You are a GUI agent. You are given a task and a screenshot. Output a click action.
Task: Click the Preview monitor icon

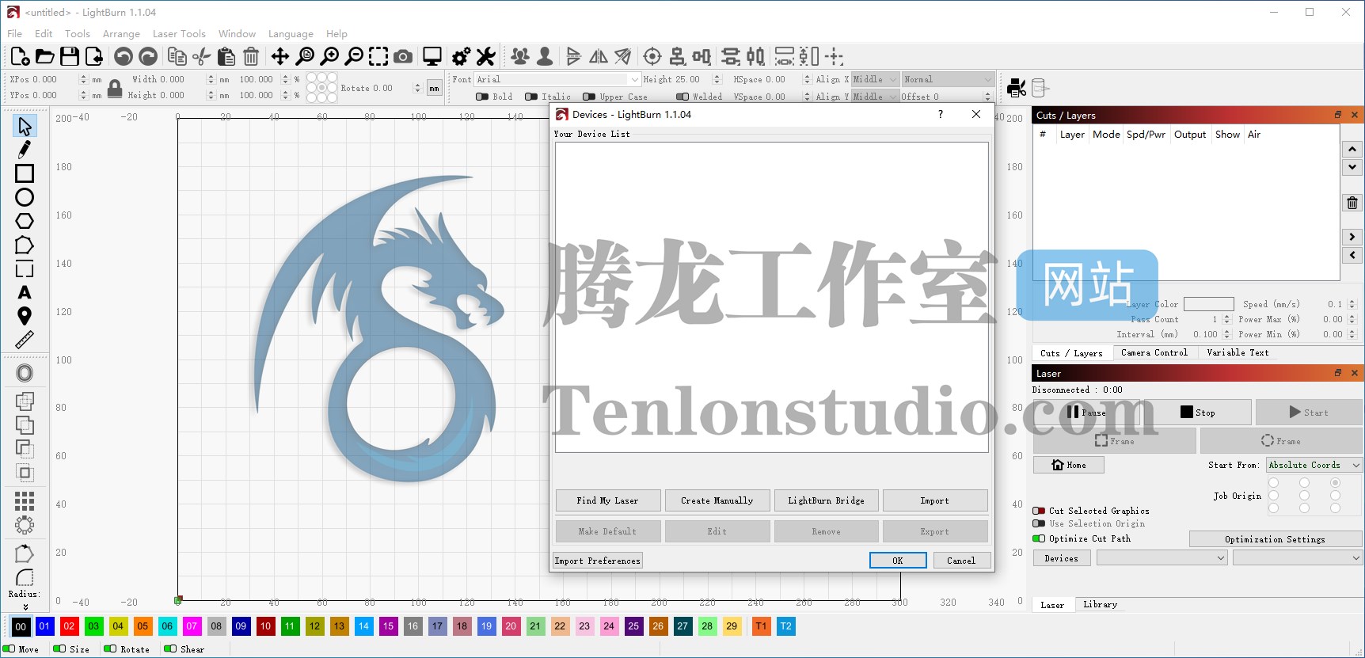pos(432,56)
